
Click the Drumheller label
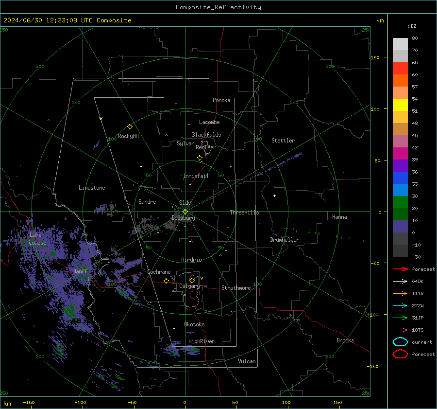click(x=285, y=240)
